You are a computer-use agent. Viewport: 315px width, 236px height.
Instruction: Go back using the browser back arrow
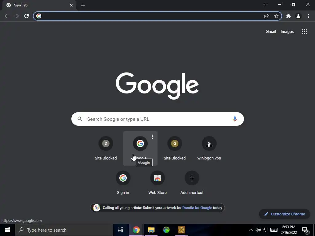(7, 16)
